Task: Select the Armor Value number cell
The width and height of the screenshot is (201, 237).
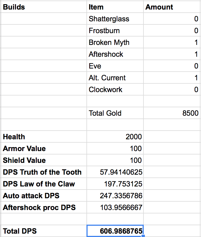Action: (x=115, y=148)
